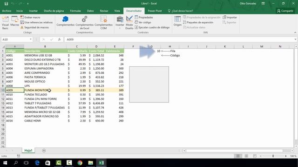Switch to the Revisar tab
298x167 pixels.
104,11
